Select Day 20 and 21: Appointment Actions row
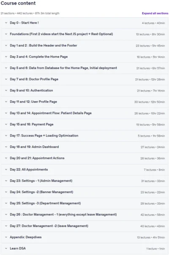 84,158
